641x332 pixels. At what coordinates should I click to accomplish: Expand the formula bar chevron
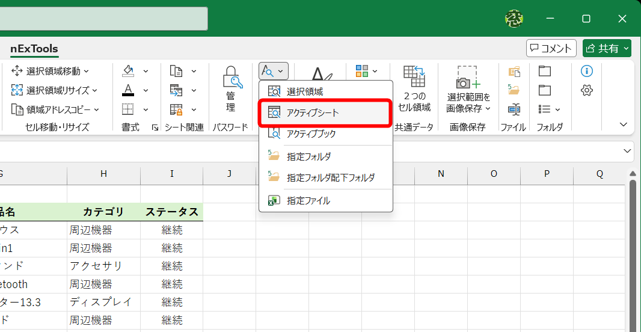coord(628,151)
